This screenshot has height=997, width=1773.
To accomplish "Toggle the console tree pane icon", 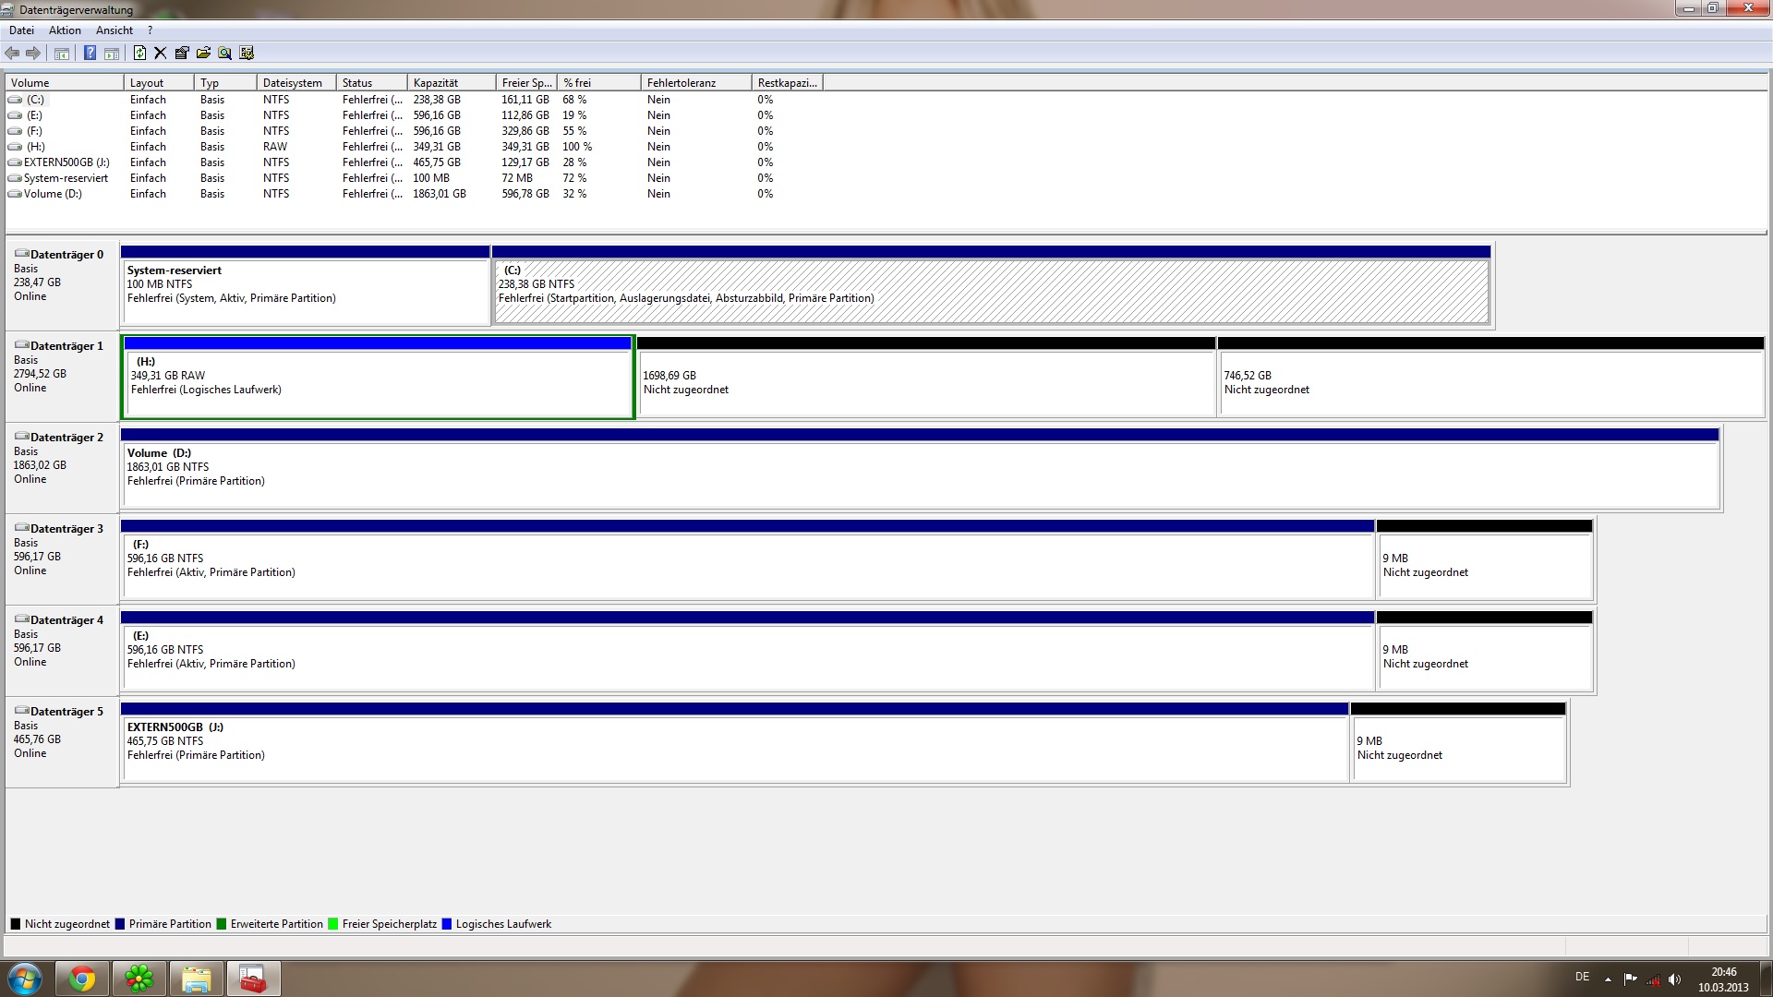I will pyautogui.click(x=62, y=54).
